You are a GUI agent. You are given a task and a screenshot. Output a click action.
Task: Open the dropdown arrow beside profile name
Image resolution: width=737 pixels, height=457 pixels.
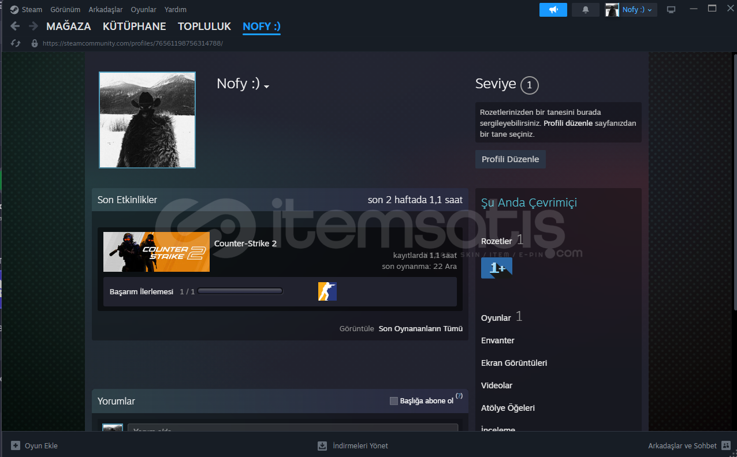[x=267, y=87]
